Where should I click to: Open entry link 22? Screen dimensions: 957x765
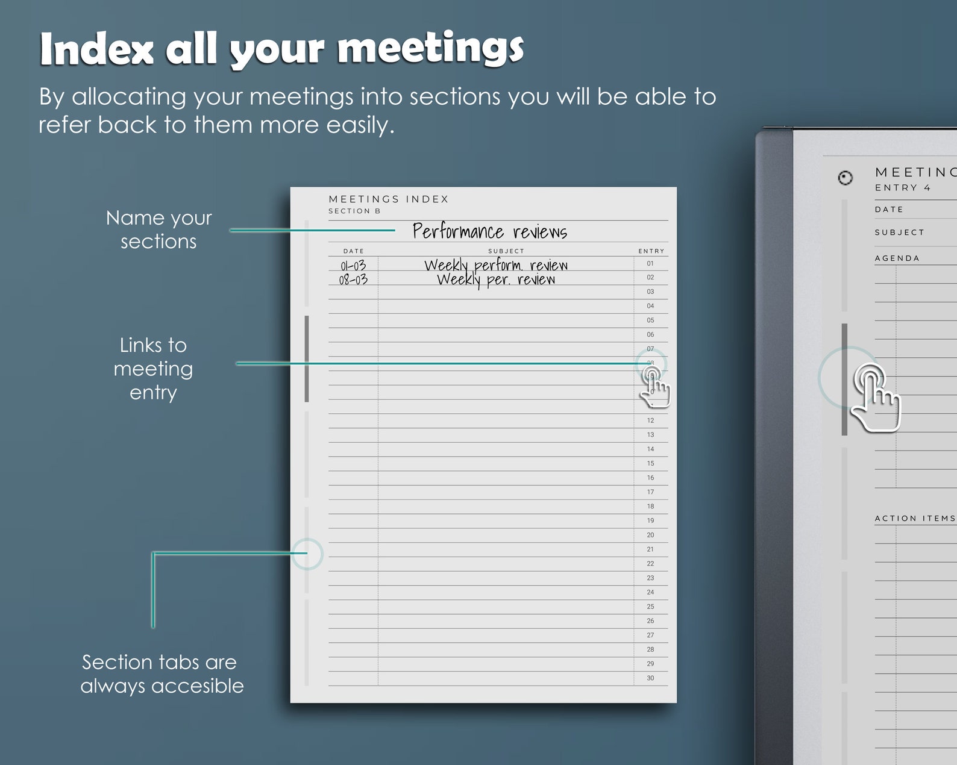tap(650, 564)
